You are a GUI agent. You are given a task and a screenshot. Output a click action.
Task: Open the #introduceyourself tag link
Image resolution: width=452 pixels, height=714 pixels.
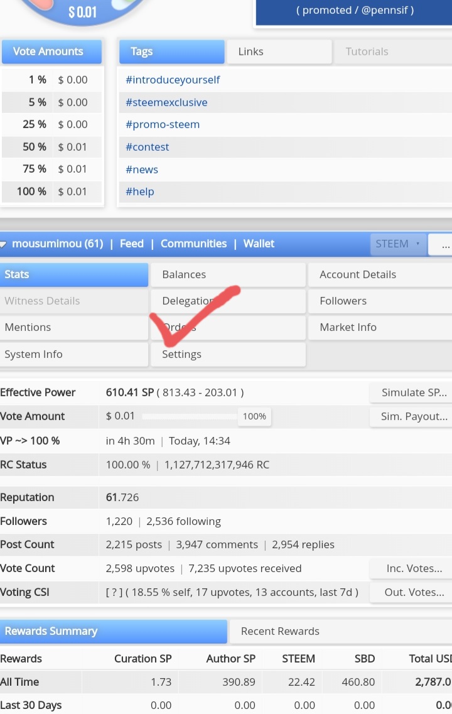173,80
